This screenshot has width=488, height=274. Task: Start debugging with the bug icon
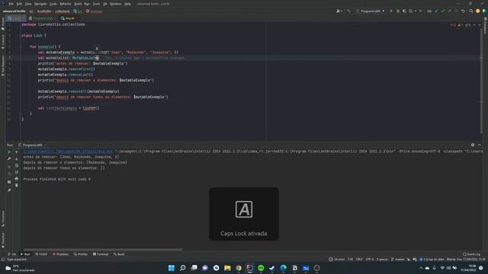coord(398,11)
